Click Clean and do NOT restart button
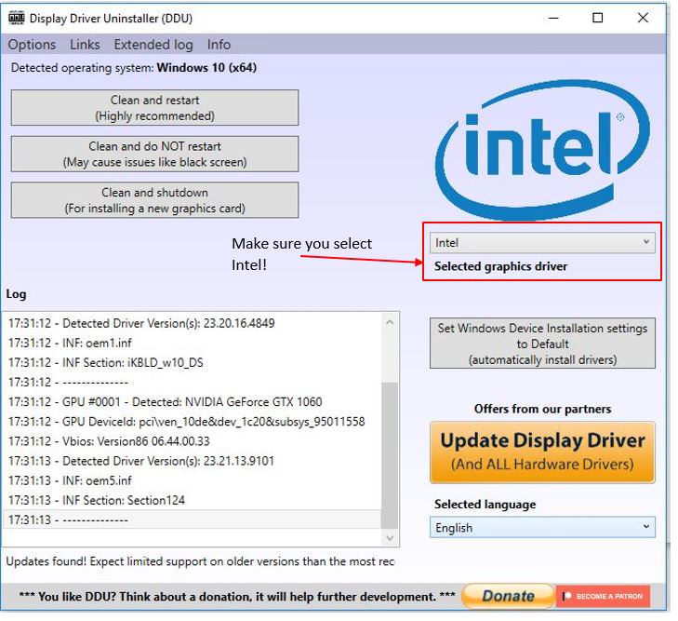 pyautogui.click(x=154, y=154)
